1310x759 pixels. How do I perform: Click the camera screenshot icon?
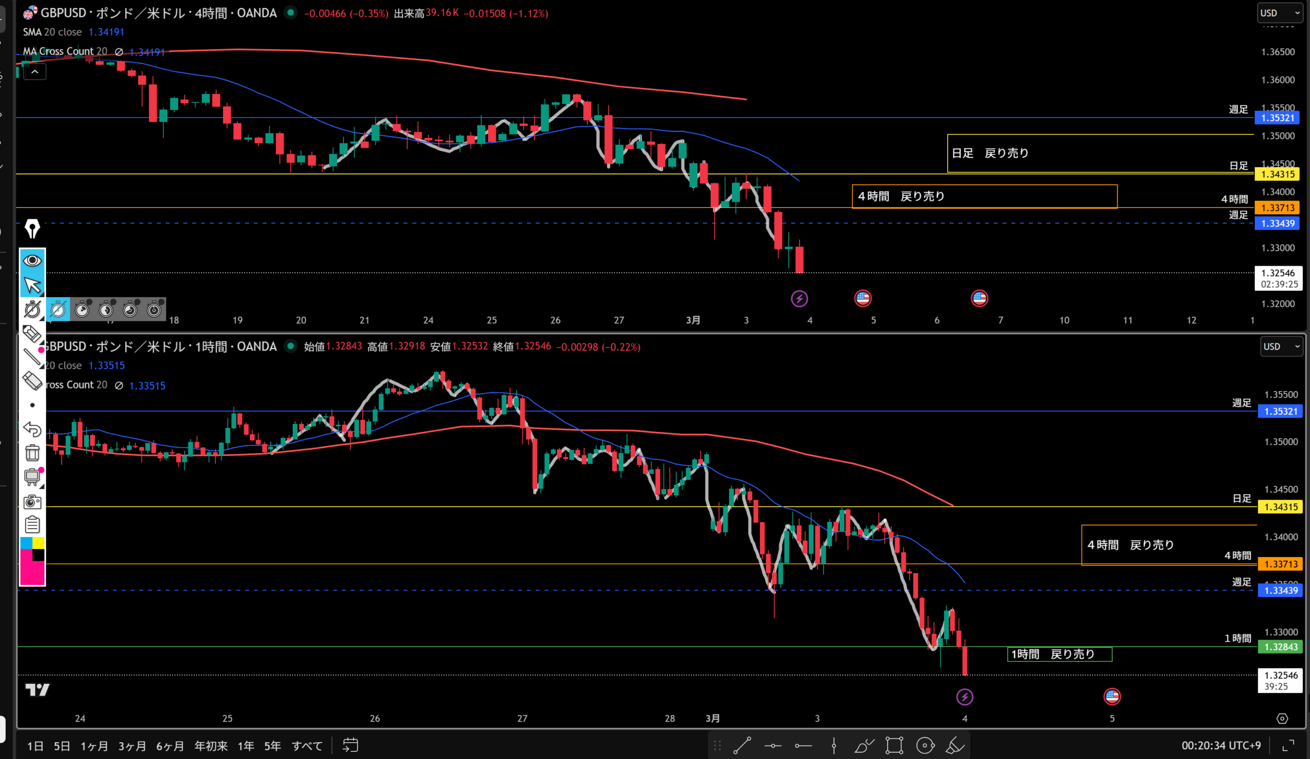32,501
